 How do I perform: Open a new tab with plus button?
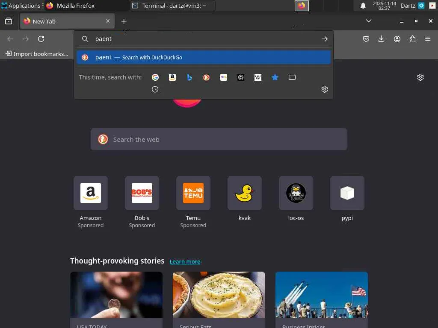(124, 21)
